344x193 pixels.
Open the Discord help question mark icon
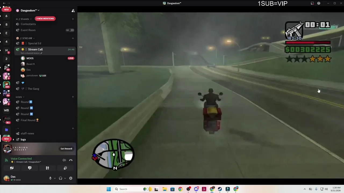pyautogui.click(x=319, y=3)
